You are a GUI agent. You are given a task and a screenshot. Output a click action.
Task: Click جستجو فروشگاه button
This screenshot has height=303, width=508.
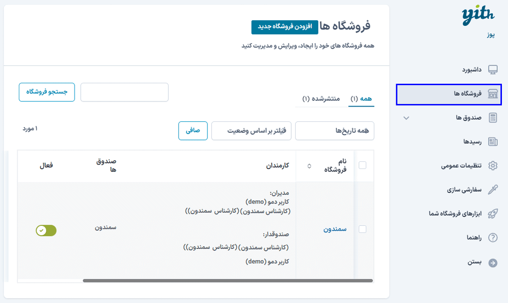[47, 92]
